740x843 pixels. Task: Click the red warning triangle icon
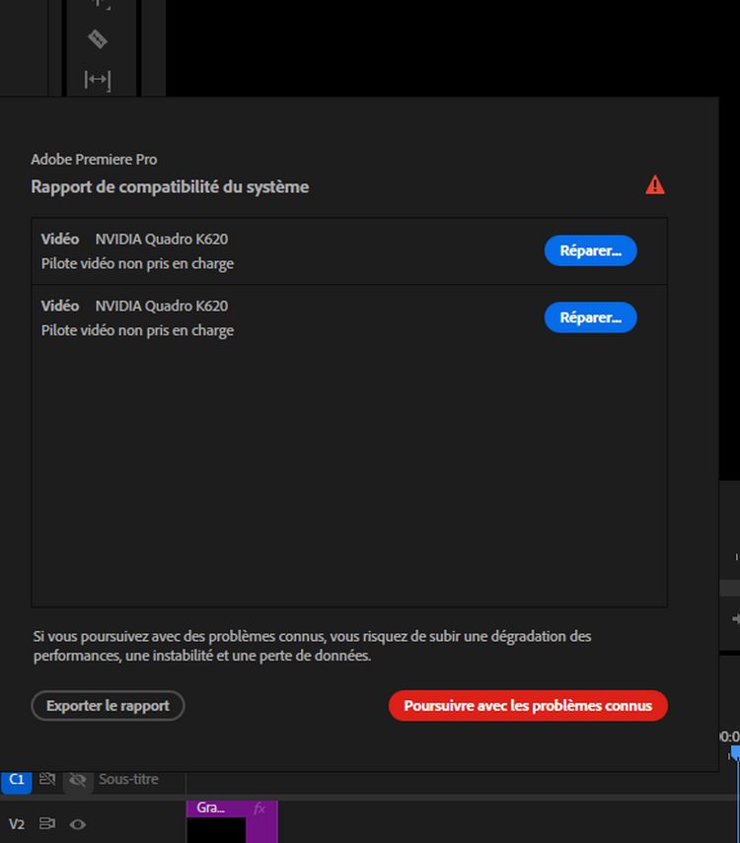[x=655, y=185]
